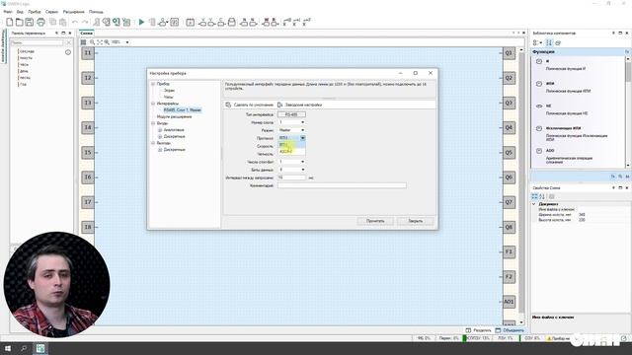
Task: Activate the OWEN Logic taskbar icon
Action: pyautogui.click(x=40, y=348)
